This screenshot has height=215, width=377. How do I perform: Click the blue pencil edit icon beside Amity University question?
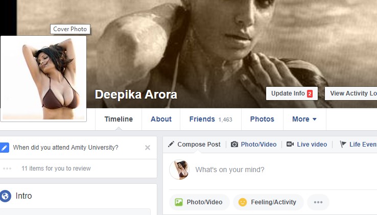click(4, 148)
